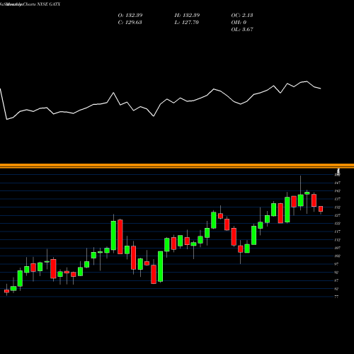
Task: Click the 102 price axis label
Action: coord(337,256)
